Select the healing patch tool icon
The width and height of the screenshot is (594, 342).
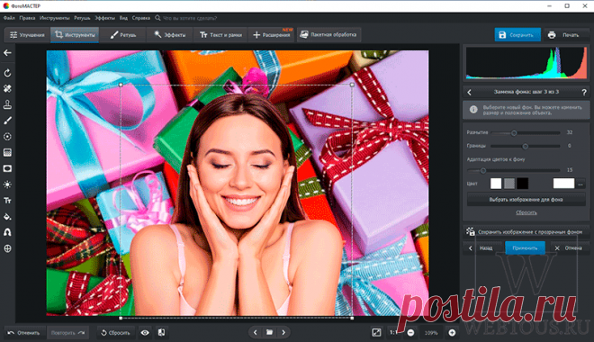(x=7, y=88)
